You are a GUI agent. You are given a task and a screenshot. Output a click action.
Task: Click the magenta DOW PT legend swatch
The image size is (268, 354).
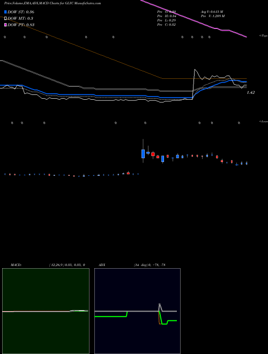[5, 25]
